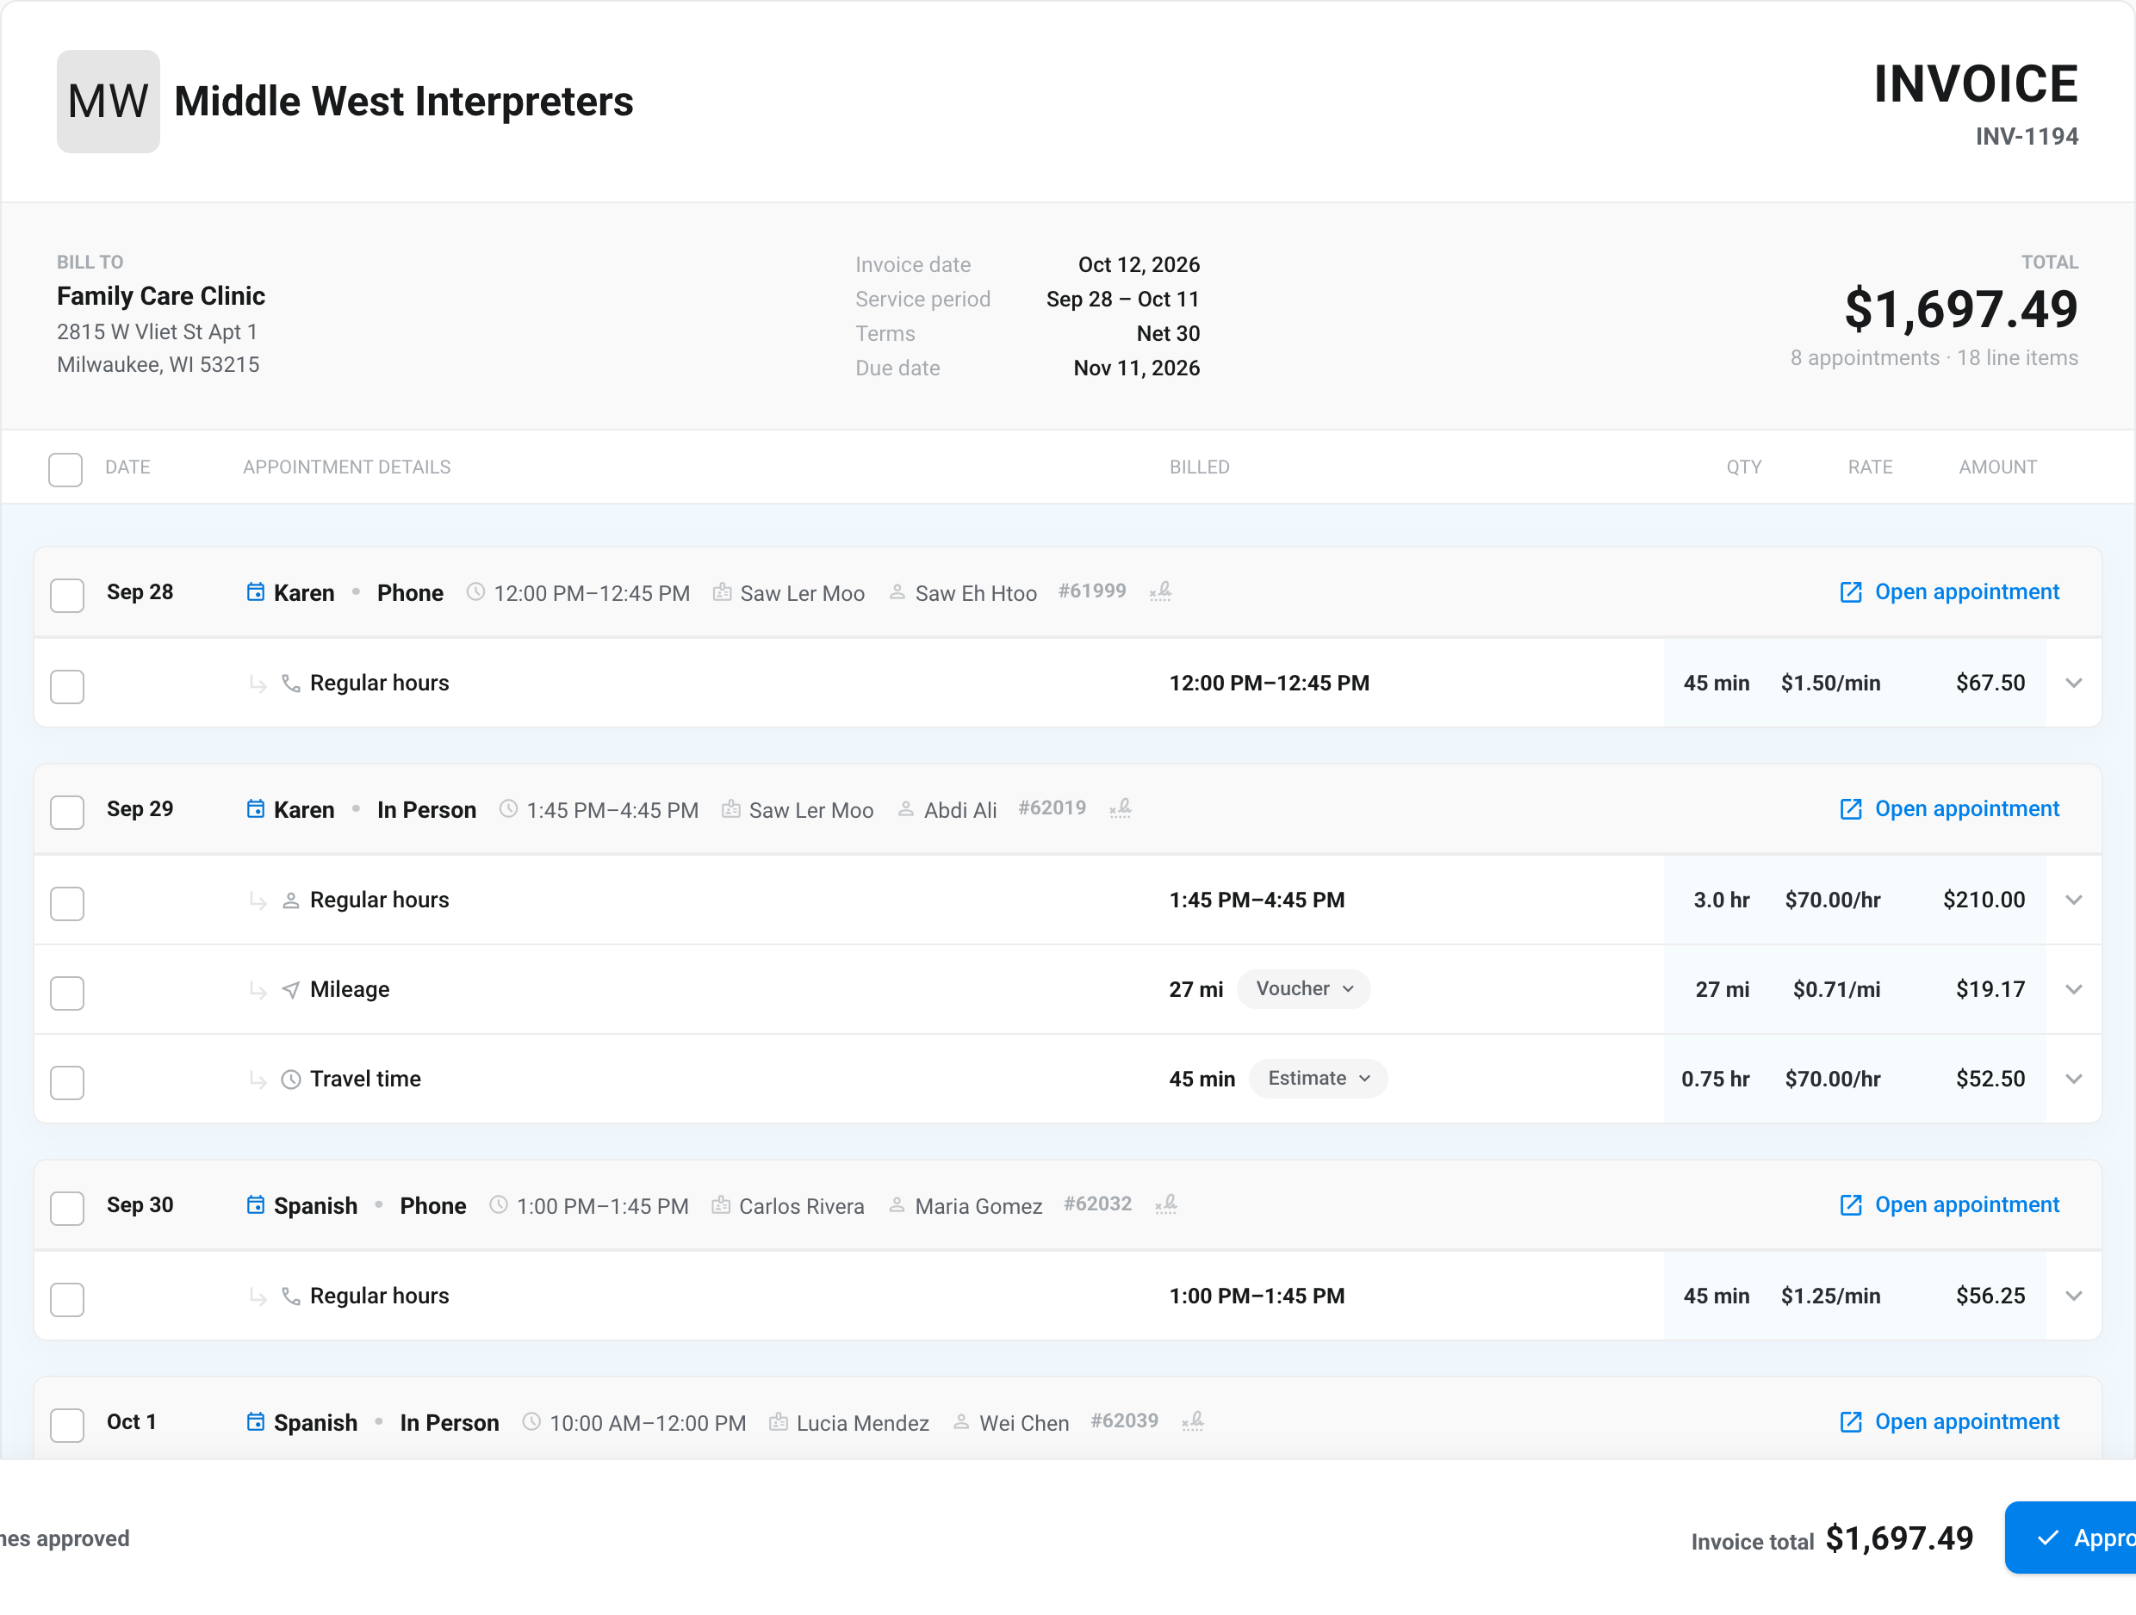Click the signature icon next to #61999

1161,591
